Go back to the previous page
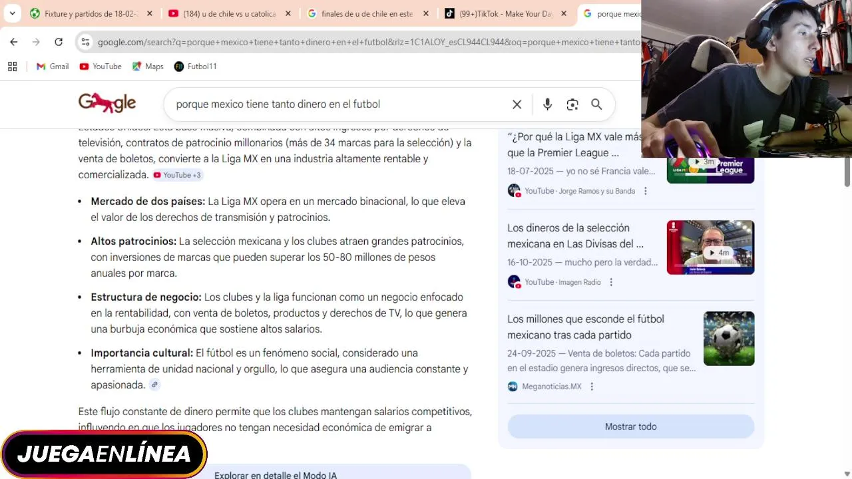The height and width of the screenshot is (479, 852). [x=14, y=42]
